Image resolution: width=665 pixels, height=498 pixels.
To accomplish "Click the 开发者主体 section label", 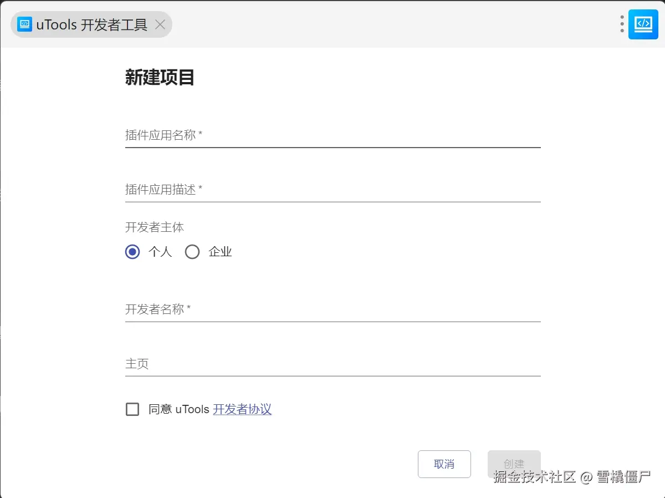I will click(x=155, y=227).
